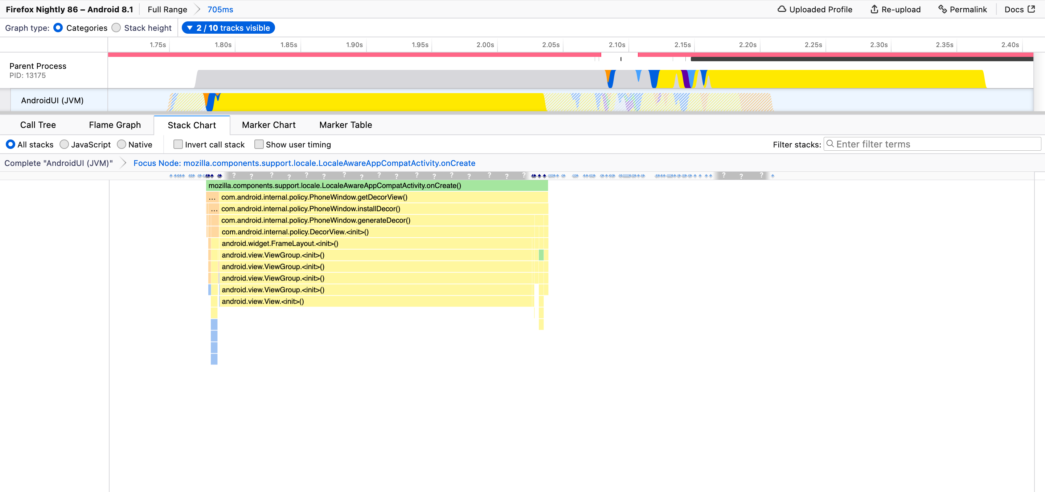Click the Re-upload arrow icon
This screenshot has height=492, width=1045.
pyautogui.click(x=874, y=9)
